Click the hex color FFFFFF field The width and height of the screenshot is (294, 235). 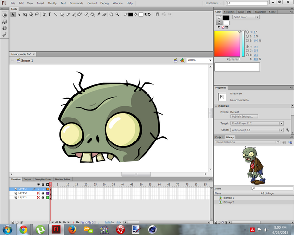[235, 59]
